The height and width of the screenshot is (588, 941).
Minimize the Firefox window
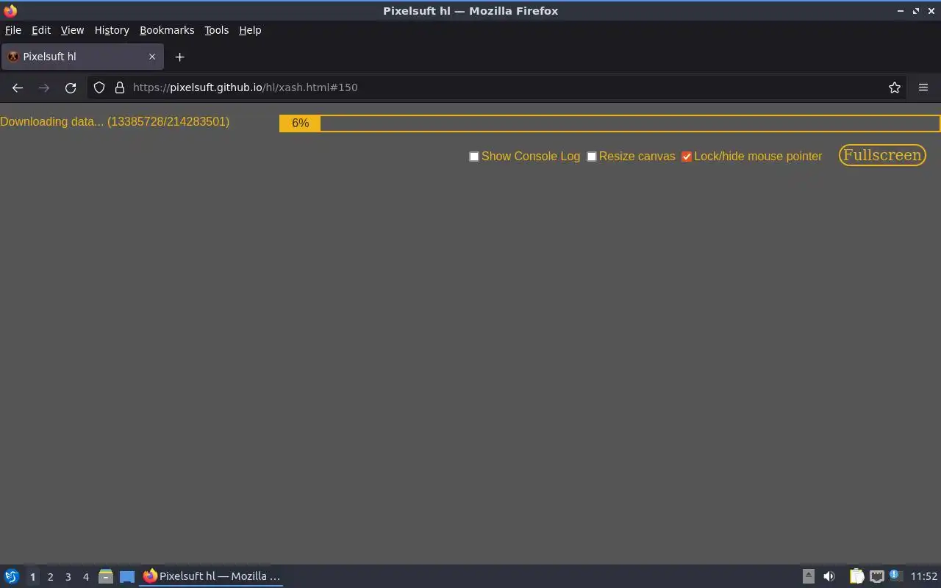pos(901,11)
